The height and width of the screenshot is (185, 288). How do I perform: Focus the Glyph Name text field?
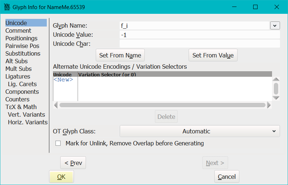pyautogui.click(x=194, y=25)
